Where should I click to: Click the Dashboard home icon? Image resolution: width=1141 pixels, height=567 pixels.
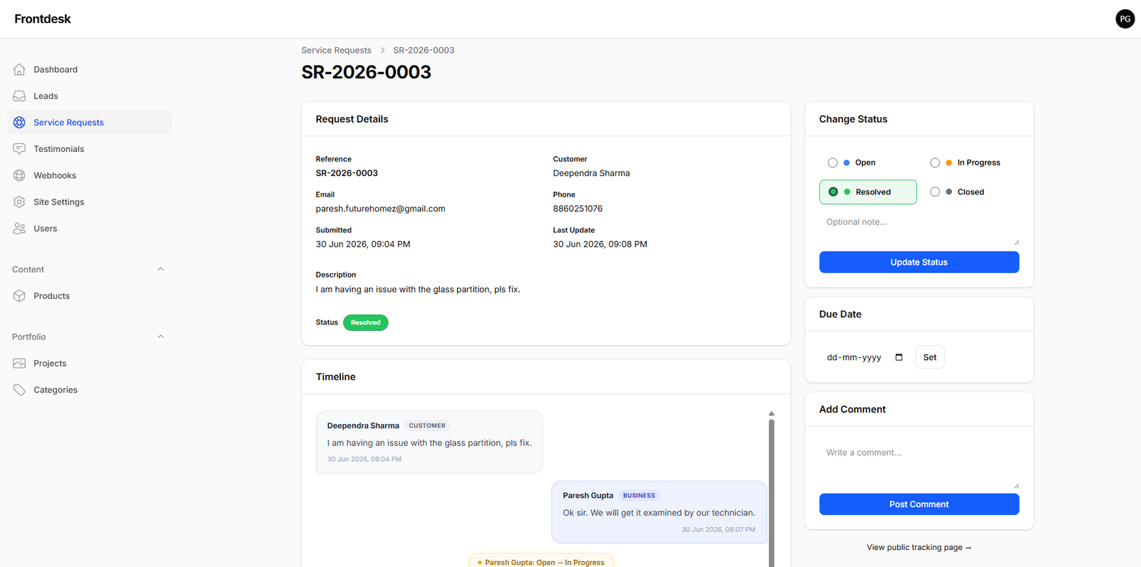(x=19, y=69)
